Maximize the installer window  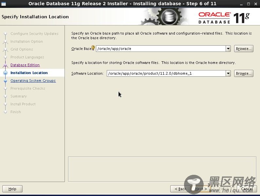pos(249,4)
